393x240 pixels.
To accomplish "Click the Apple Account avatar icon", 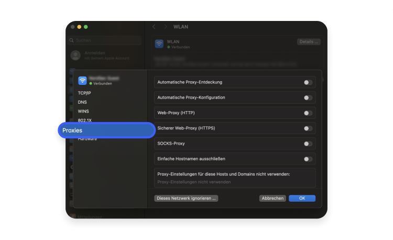I will (75, 56).
